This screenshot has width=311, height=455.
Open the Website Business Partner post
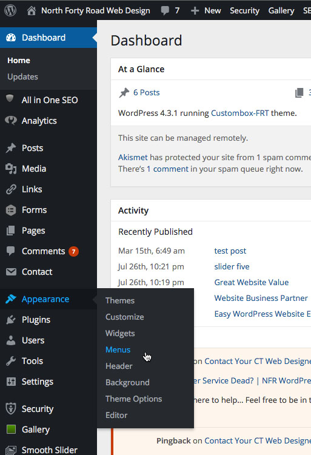[261, 298]
